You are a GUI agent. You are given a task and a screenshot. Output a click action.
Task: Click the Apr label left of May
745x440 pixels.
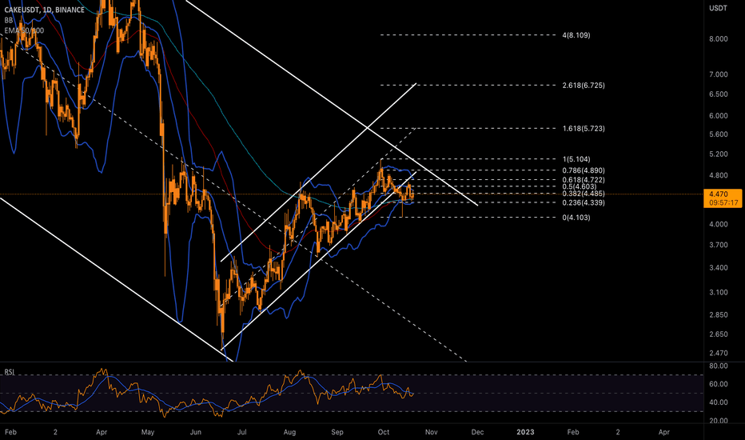coord(102,432)
